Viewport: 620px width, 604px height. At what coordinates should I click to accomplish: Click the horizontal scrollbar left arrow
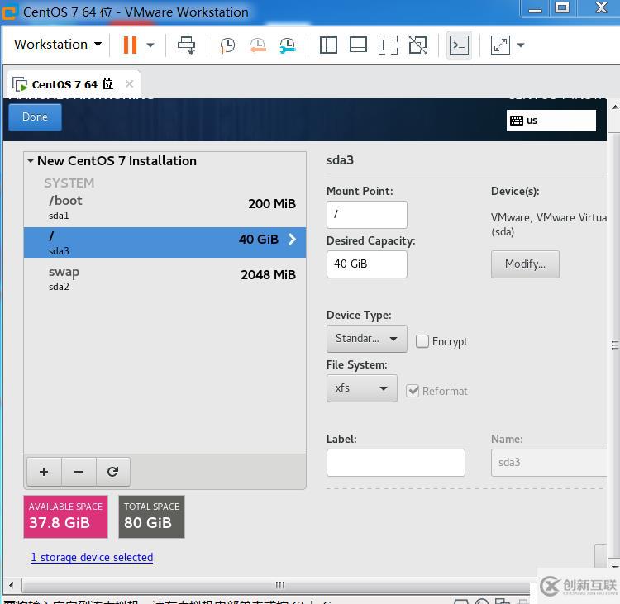[x=11, y=585]
